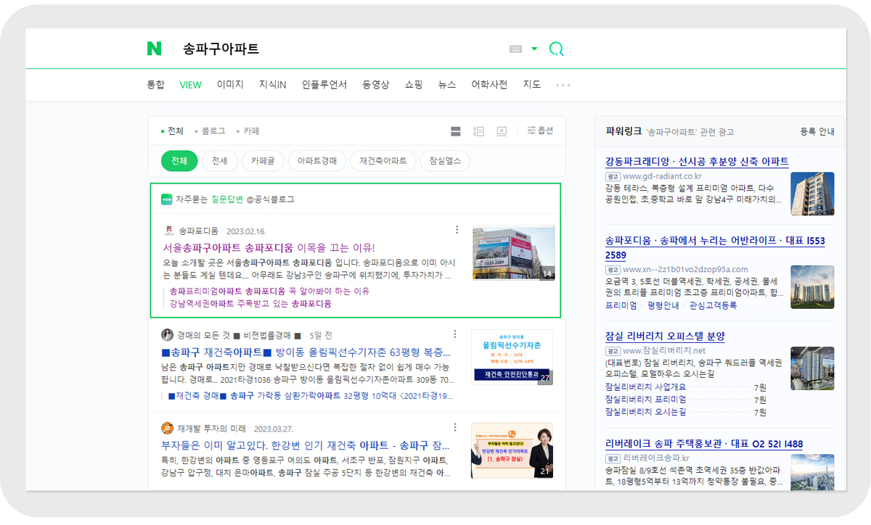The width and height of the screenshot is (871, 525).
Task: Open 송파구 재건축아파트 방이동 올림픽선수기자촌 post
Action: (x=306, y=352)
